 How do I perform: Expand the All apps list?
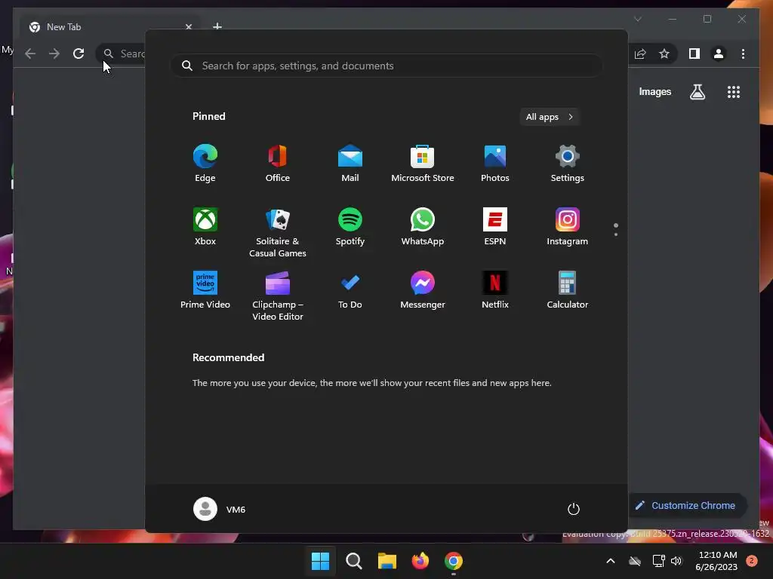coord(550,117)
